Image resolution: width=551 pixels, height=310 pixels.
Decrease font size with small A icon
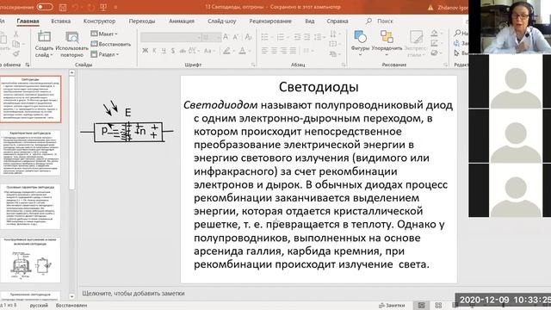tap(236, 37)
